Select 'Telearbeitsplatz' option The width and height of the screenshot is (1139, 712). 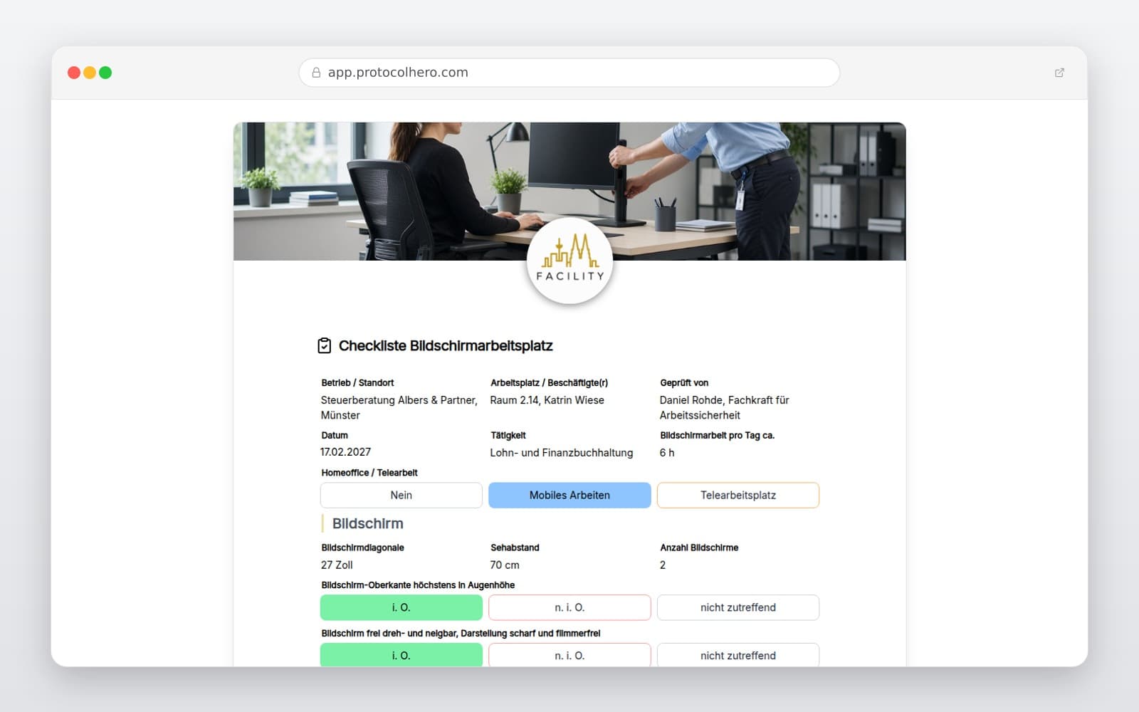tap(738, 496)
